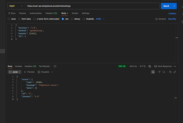Image resolution: width=183 pixels, height=123 pixels.
Task: Click the response history clock icon
Action: (55, 66)
